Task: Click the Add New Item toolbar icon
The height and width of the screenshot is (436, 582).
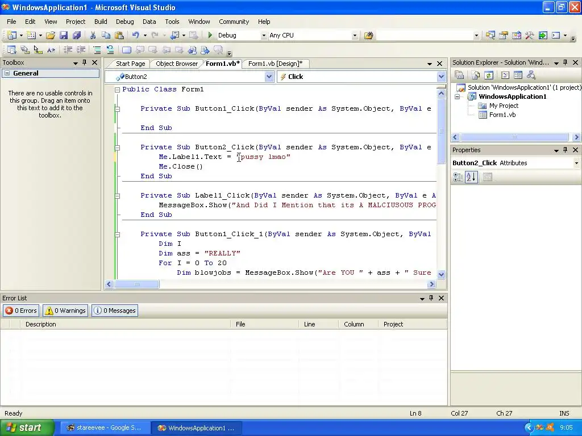Action: click(x=32, y=35)
